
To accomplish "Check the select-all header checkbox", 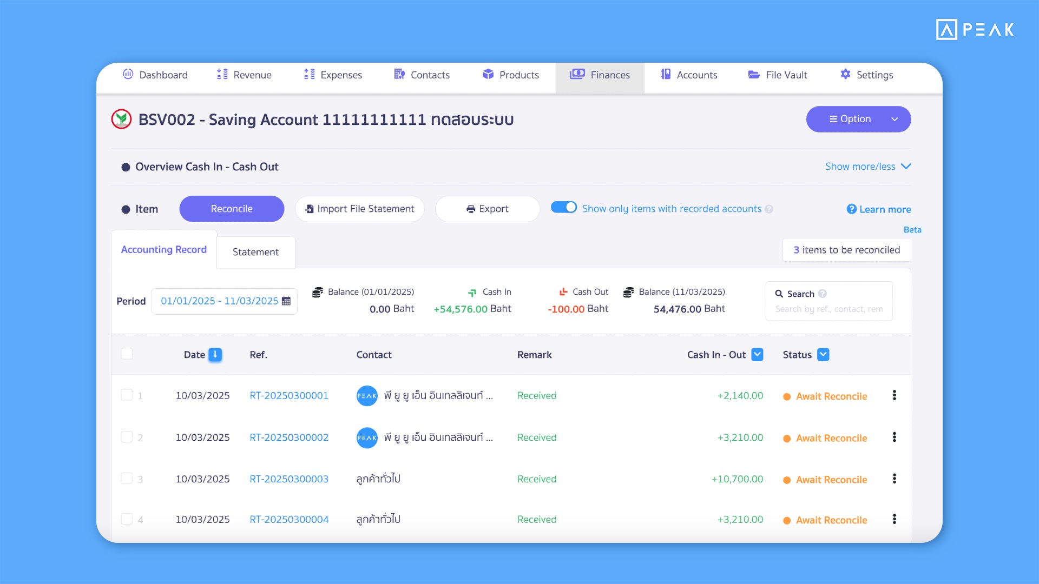I will point(127,354).
